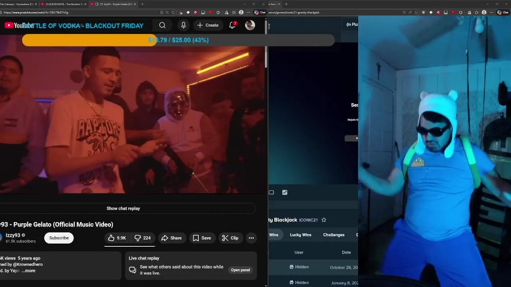Subscribe to the Izzy93 channel
The height and width of the screenshot is (287, 511).
pyautogui.click(x=59, y=238)
